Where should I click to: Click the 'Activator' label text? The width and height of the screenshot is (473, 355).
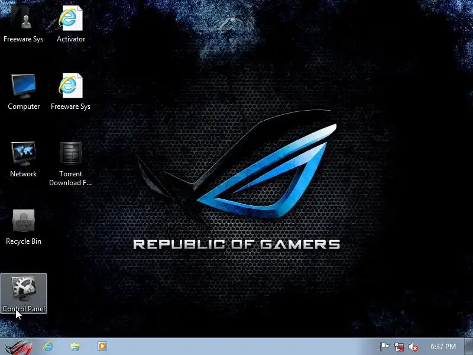pos(71,39)
